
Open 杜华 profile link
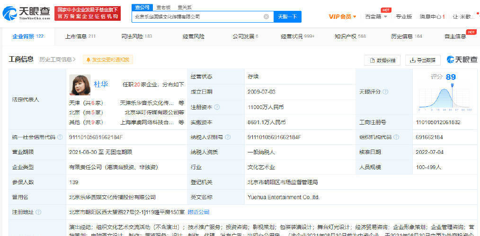point(101,84)
